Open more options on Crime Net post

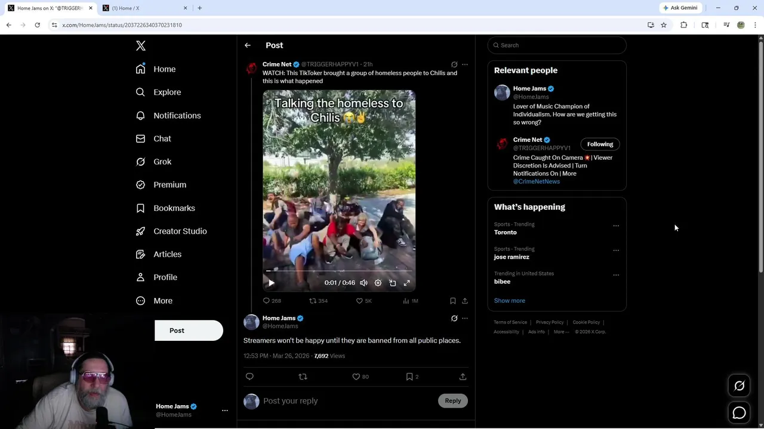(x=465, y=64)
